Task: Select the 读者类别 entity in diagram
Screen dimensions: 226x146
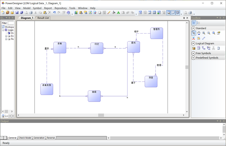Action: tap(47, 89)
